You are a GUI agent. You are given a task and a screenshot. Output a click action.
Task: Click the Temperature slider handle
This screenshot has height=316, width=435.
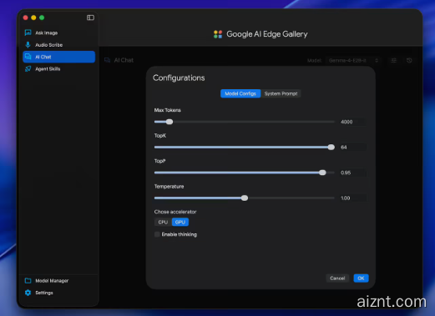click(245, 198)
